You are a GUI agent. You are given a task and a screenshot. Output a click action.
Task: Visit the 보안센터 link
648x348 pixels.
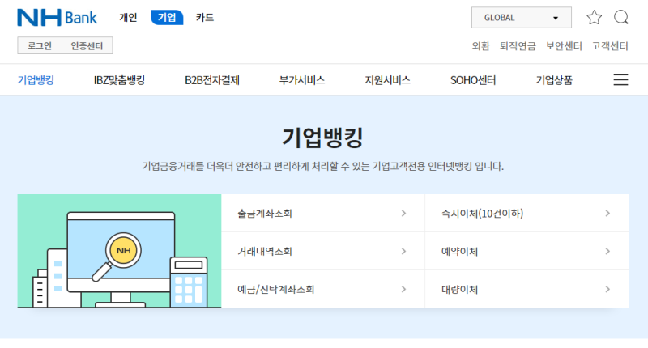coord(564,46)
